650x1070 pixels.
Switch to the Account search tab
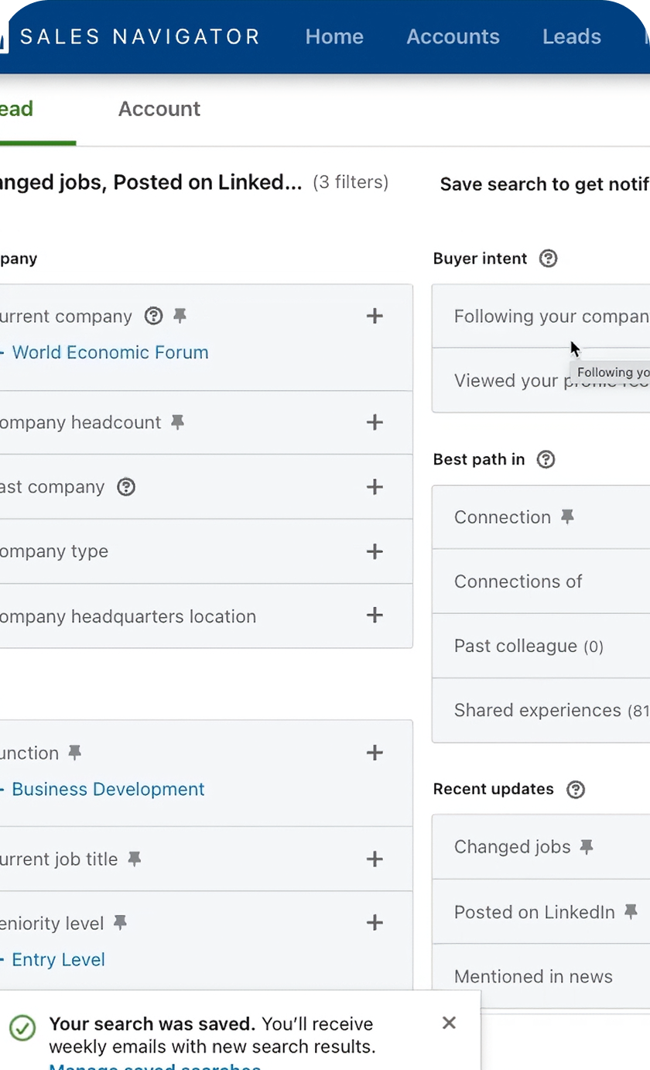(x=159, y=109)
